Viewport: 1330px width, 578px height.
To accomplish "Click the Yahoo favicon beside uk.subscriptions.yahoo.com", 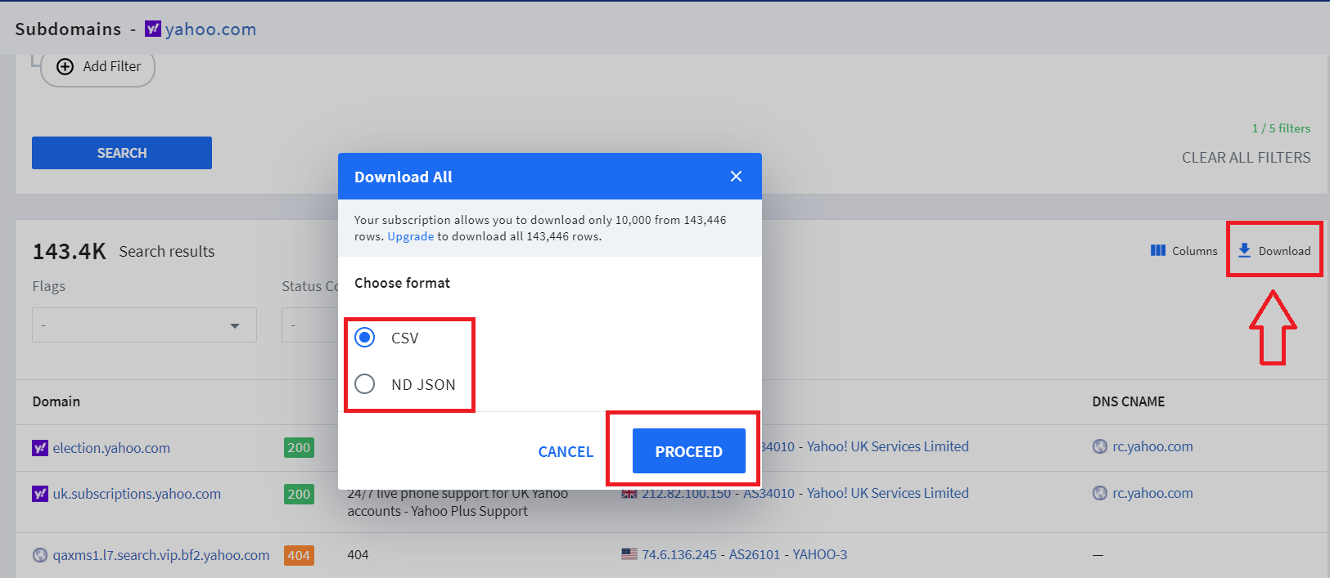I will pos(40,494).
